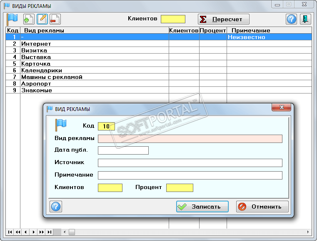Click the Клиентов yellow field in the toolbar
Viewport: 317px width, 241px height.
[x=173, y=19]
